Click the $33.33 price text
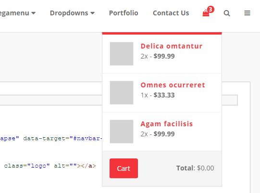The height and width of the screenshot is (193, 260). coord(164,95)
